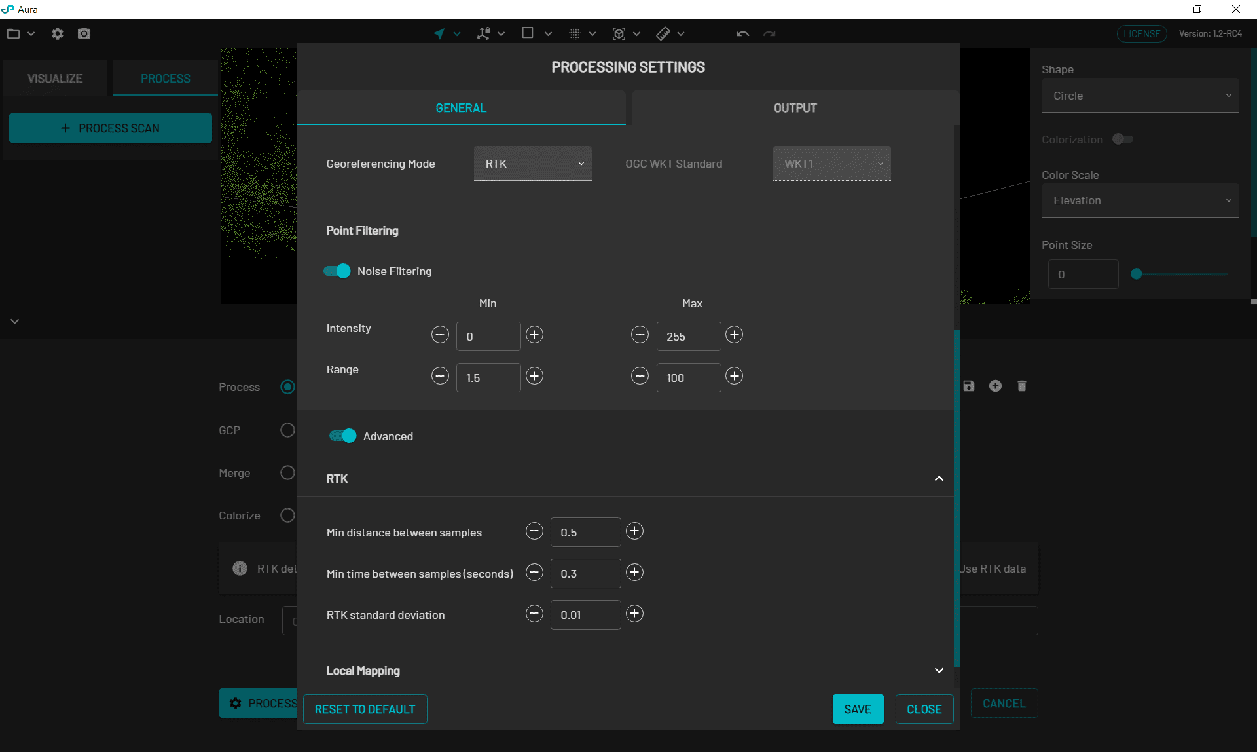Adjust the Point Size slider handle
1257x752 pixels.
click(1137, 274)
